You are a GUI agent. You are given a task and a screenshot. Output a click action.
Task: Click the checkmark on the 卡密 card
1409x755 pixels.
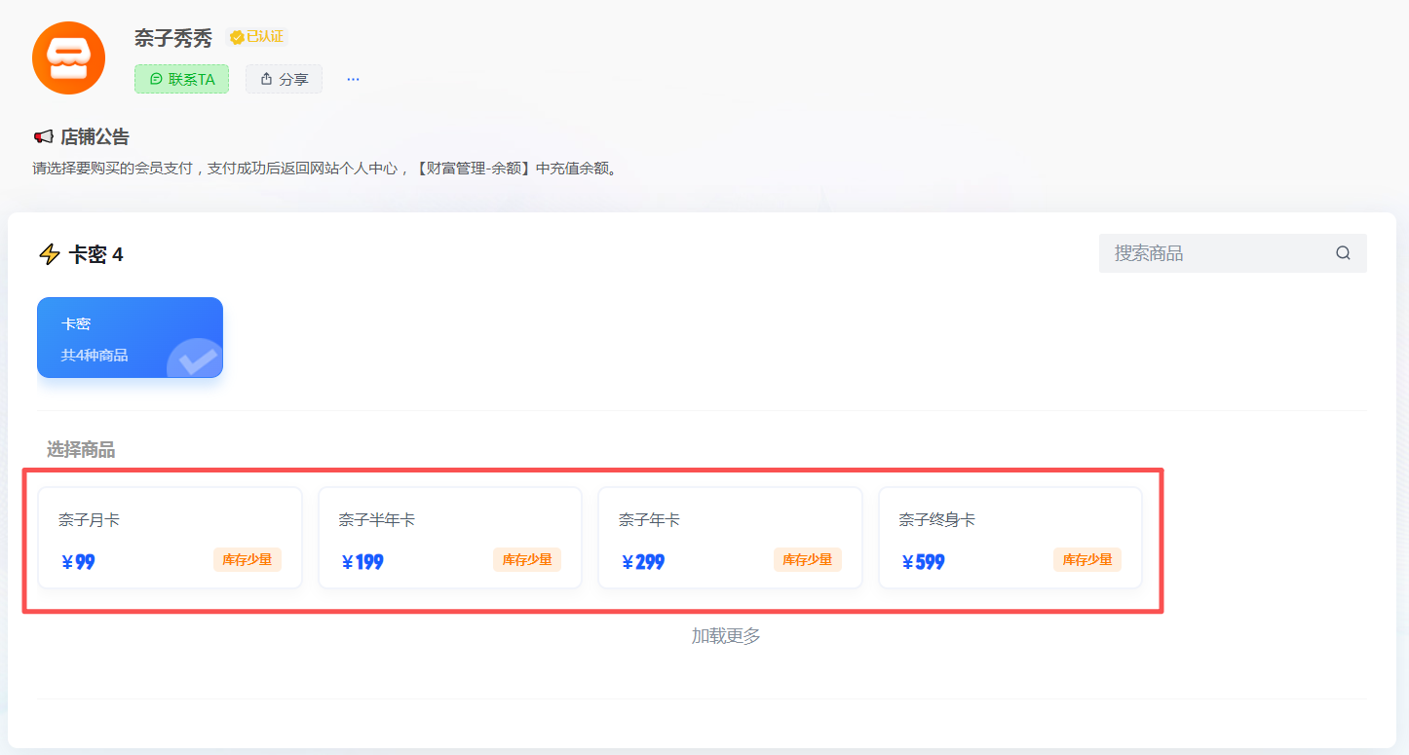pyautogui.click(x=198, y=359)
